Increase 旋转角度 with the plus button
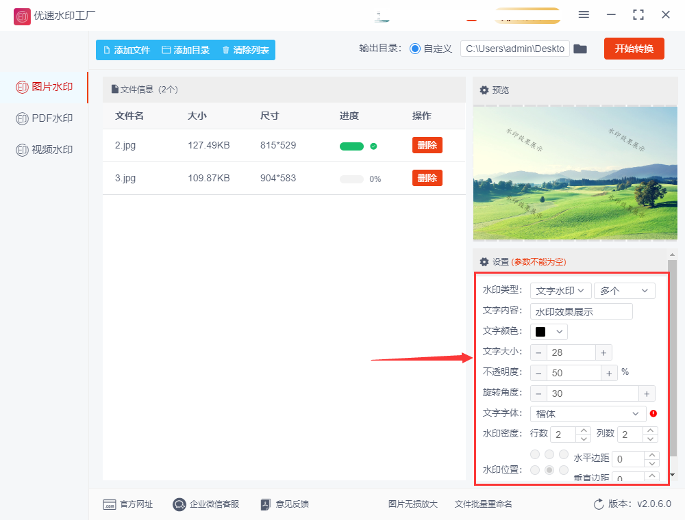685x520 pixels. click(x=647, y=393)
